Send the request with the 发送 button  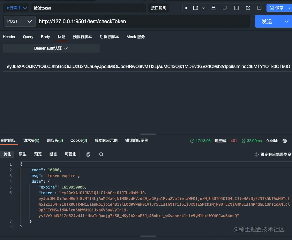(267, 21)
